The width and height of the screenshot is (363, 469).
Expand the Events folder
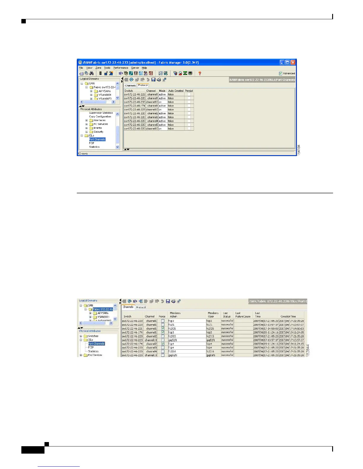(x=87, y=128)
